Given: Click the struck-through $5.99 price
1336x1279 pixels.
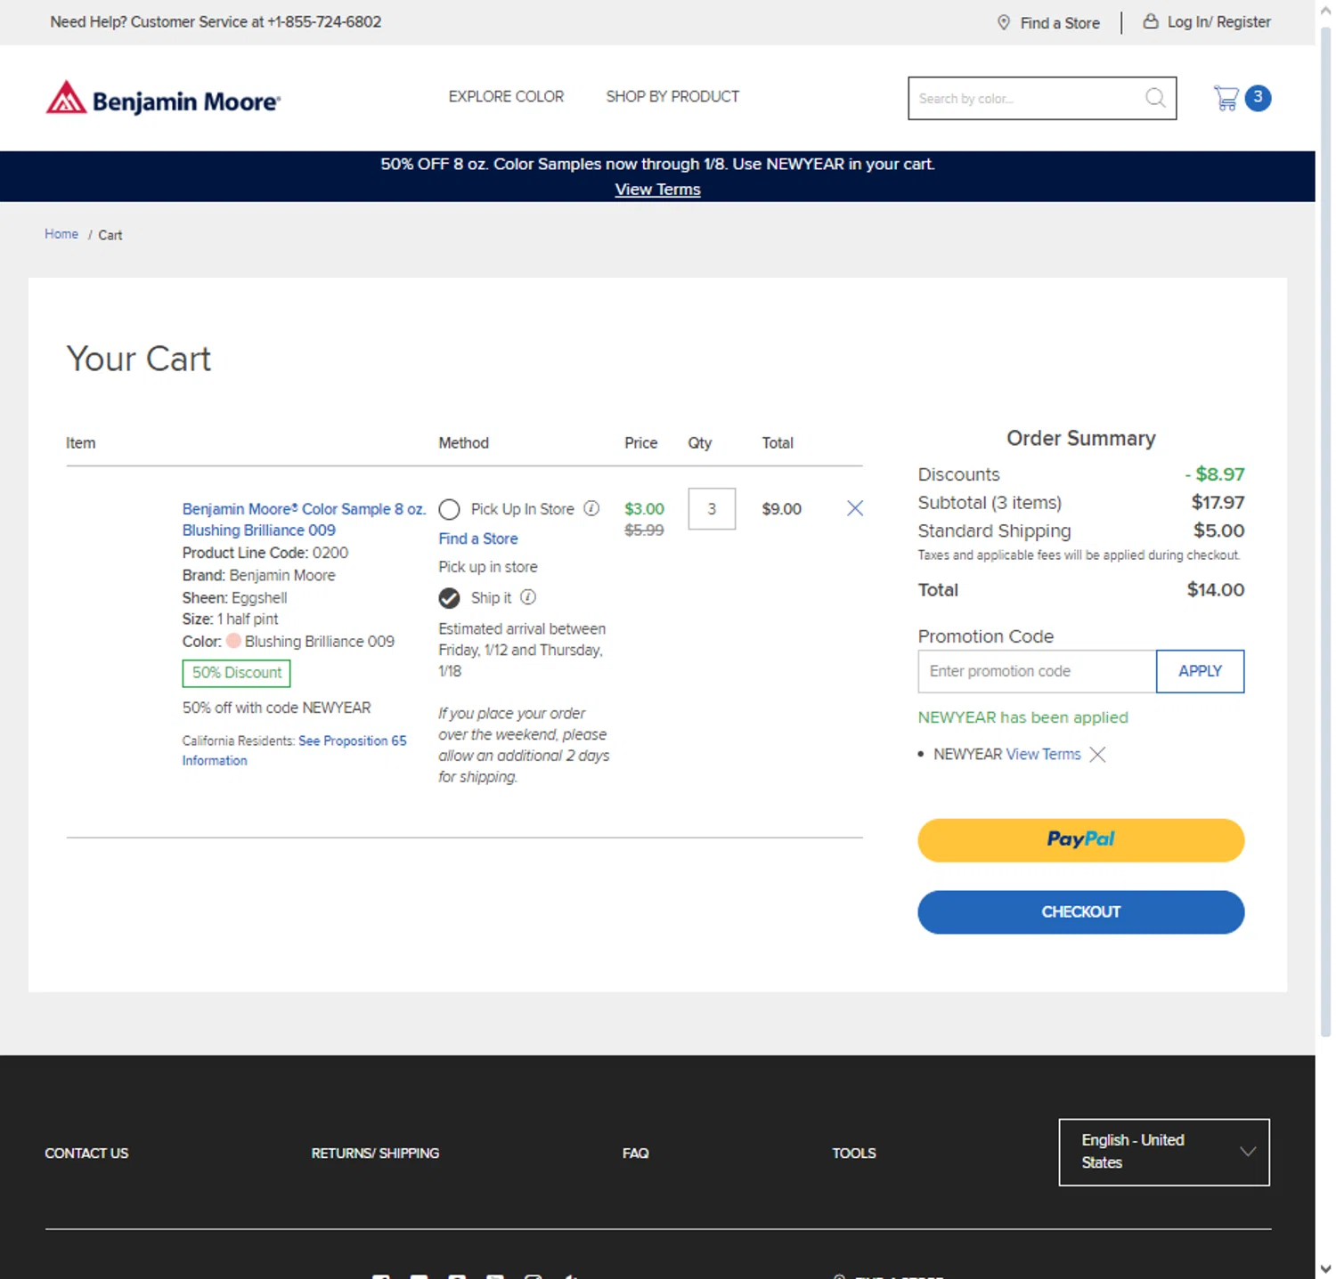Looking at the screenshot, I should tap(644, 530).
